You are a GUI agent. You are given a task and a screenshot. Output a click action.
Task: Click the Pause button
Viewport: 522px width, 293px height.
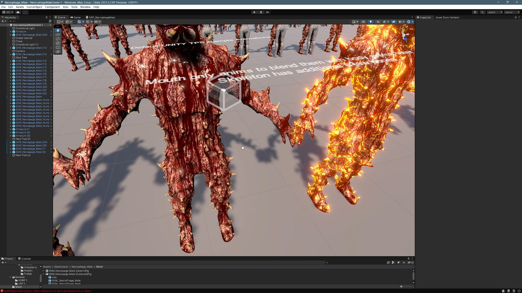pyautogui.click(x=261, y=12)
